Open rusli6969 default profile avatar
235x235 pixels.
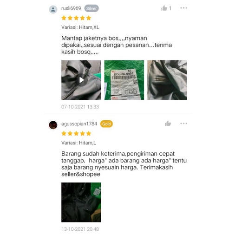(x=53, y=9)
